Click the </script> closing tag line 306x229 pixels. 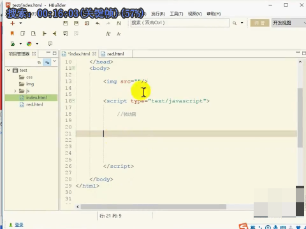click(119, 166)
